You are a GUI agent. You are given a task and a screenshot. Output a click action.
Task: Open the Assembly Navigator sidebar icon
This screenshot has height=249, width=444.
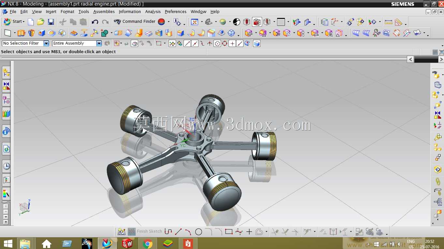click(x=6, y=72)
